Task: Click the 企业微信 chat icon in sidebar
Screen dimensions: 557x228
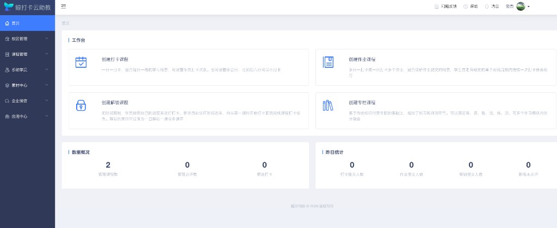Action: click(x=7, y=101)
